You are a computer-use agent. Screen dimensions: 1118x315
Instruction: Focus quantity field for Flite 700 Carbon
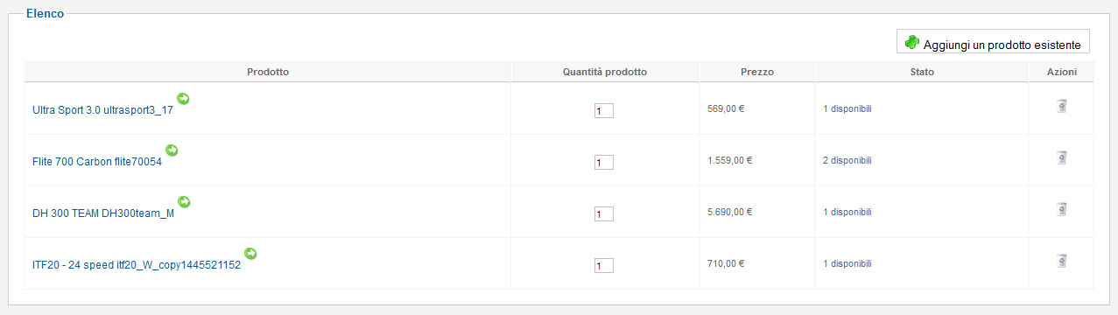[x=604, y=163]
